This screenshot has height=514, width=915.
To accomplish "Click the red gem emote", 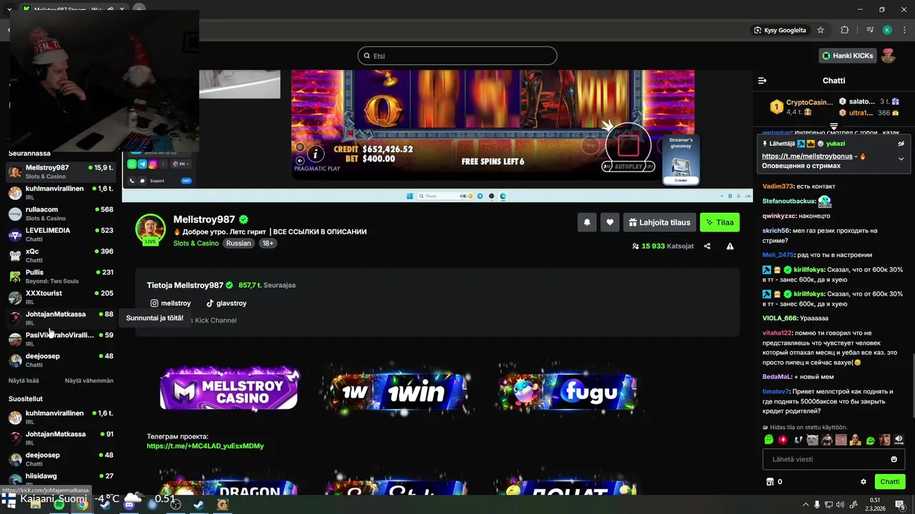I will tap(783, 440).
